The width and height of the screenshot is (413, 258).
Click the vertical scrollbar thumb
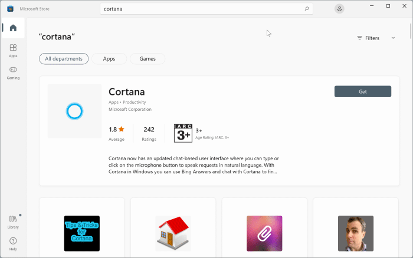[x=411, y=31]
